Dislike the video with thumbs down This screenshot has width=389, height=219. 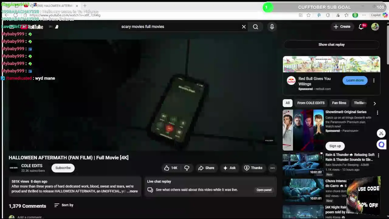pos(187,168)
